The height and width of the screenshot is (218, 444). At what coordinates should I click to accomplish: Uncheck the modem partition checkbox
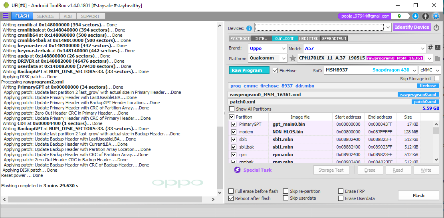234,132
